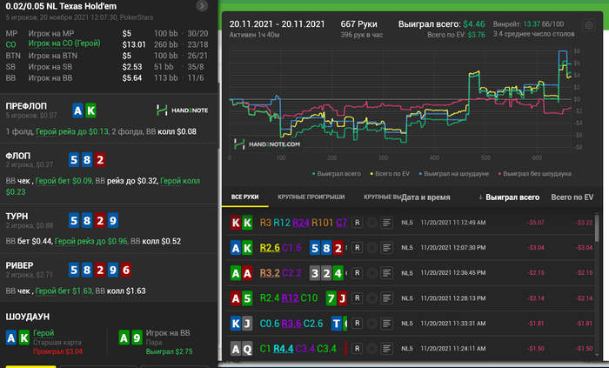This screenshot has width=609, height=368.
Task: Open hand text icon for A5 row
Action: click(386, 298)
